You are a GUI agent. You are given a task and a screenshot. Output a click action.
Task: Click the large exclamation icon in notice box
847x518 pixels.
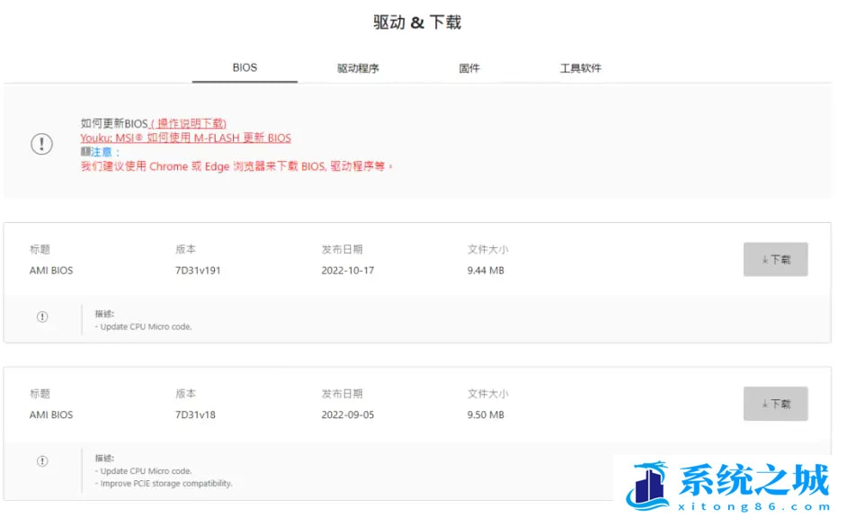tap(41, 144)
